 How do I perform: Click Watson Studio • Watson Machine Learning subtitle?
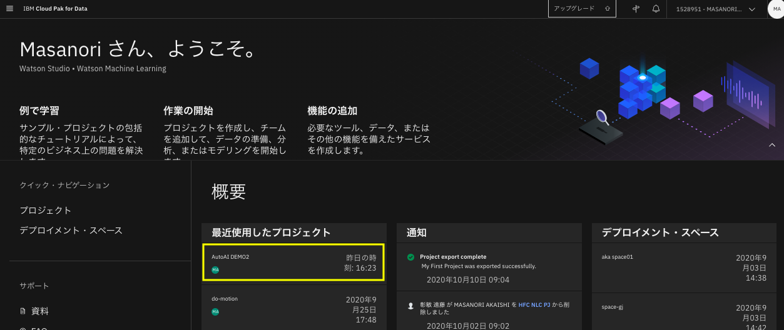[93, 69]
